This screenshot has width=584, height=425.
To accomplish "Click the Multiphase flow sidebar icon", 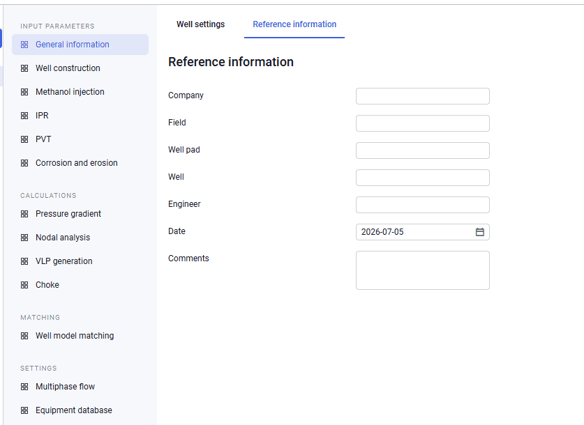I will click(24, 387).
